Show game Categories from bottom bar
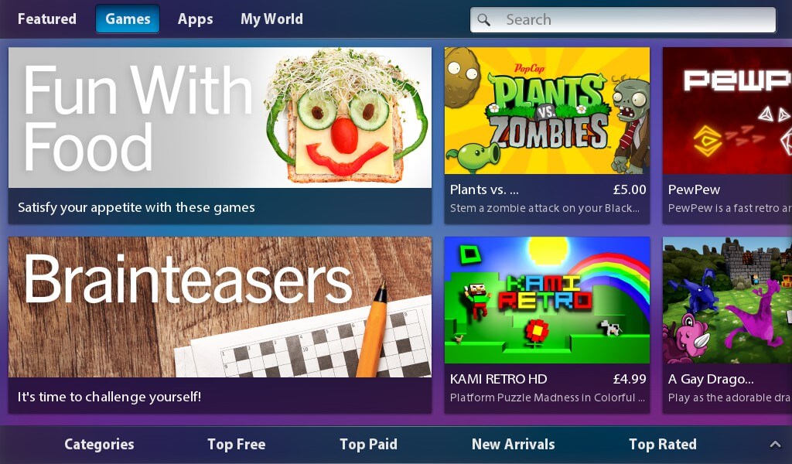The height and width of the screenshot is (464, 792). tap(99, 445)
